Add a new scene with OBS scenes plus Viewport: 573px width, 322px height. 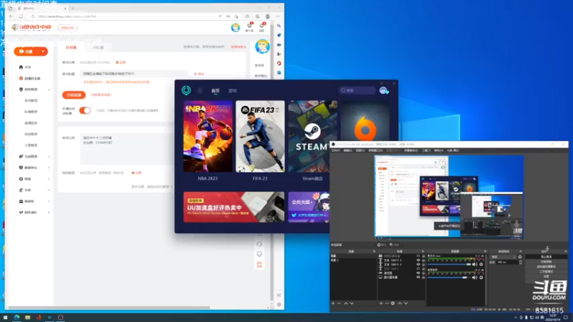coord(333,303)
